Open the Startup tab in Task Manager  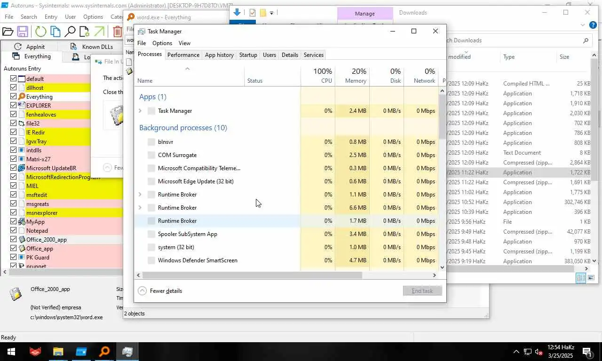248,55
